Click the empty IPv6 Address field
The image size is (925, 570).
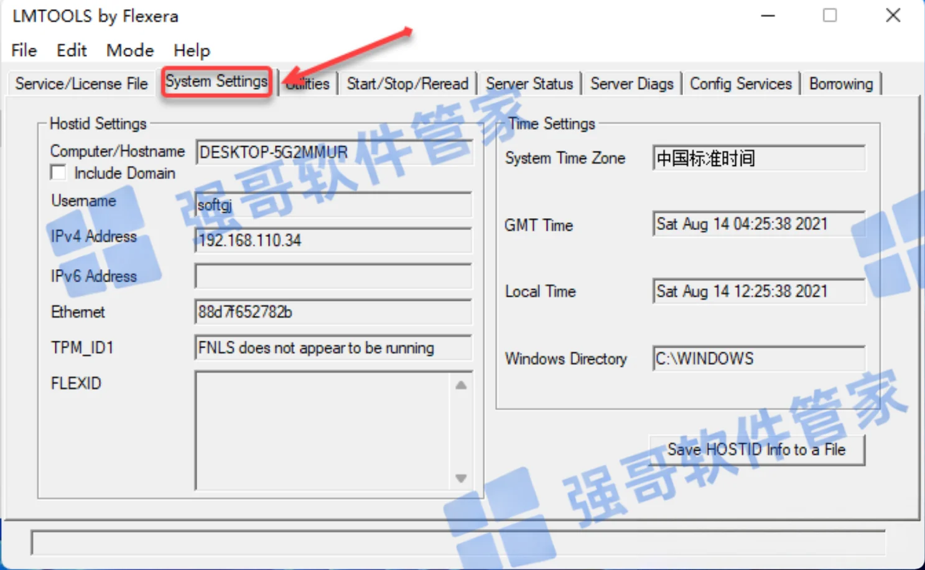[334, 276]
